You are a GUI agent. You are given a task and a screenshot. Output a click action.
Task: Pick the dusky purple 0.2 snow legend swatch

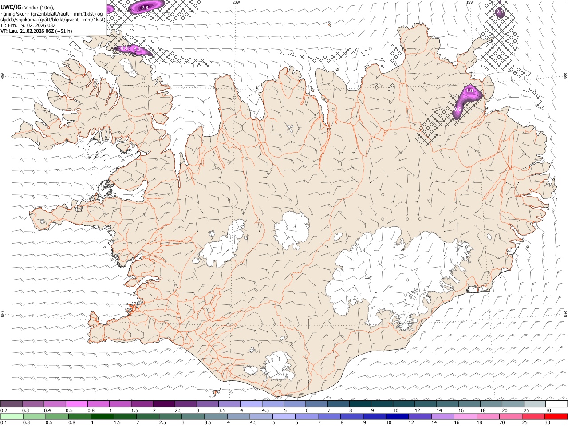[x=11, y=404]
